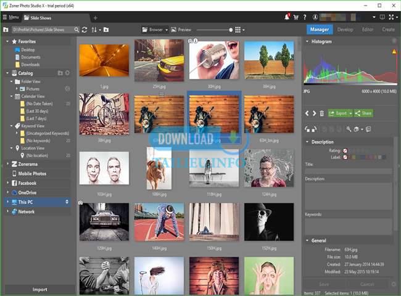This screenshot has width=401, height=296.
Task: Click the Export button
Action: click(x=338, y=113)
